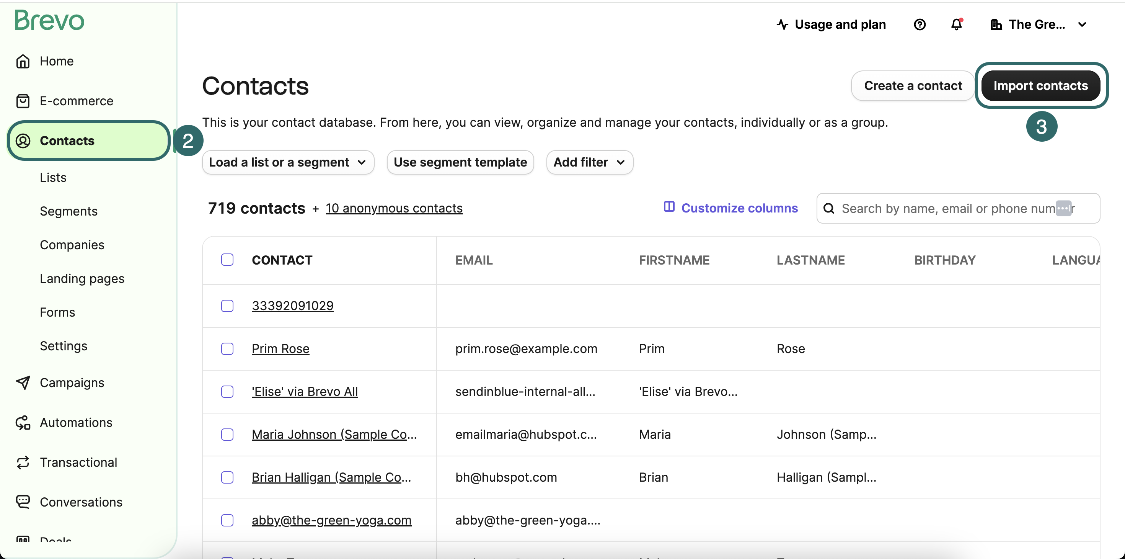Check the box for Maria Johnson

227,435
